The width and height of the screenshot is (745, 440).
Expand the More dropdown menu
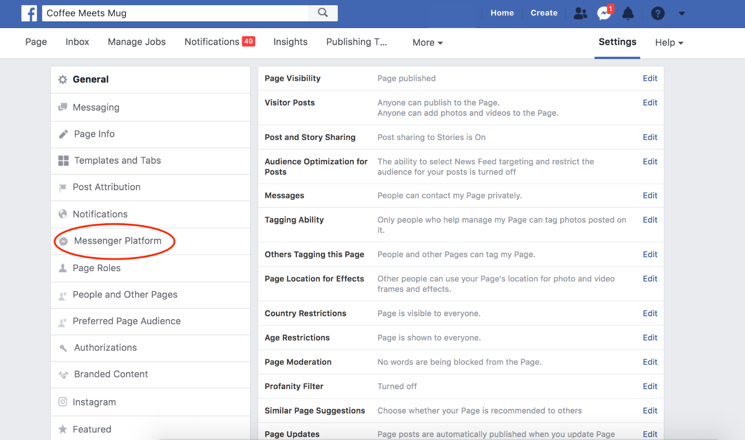pos(427,42)
